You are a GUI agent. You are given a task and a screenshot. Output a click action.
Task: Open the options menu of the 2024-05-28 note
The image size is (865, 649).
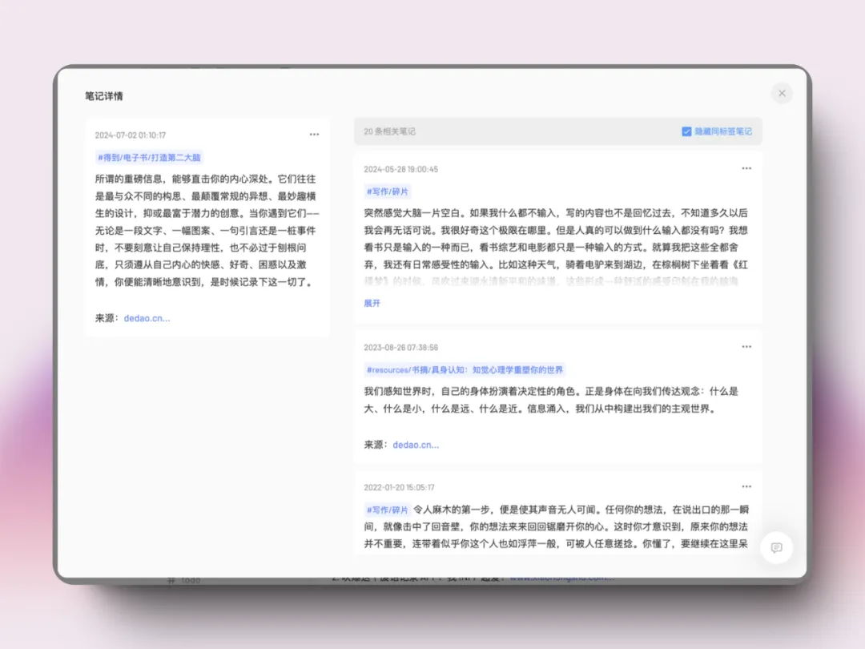[746, 168]
